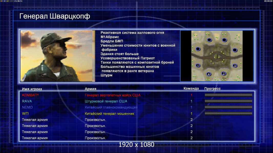This screenshot has width=273, height=153.
Task: Click team number in the RAVA row
Action: [191, 101]
